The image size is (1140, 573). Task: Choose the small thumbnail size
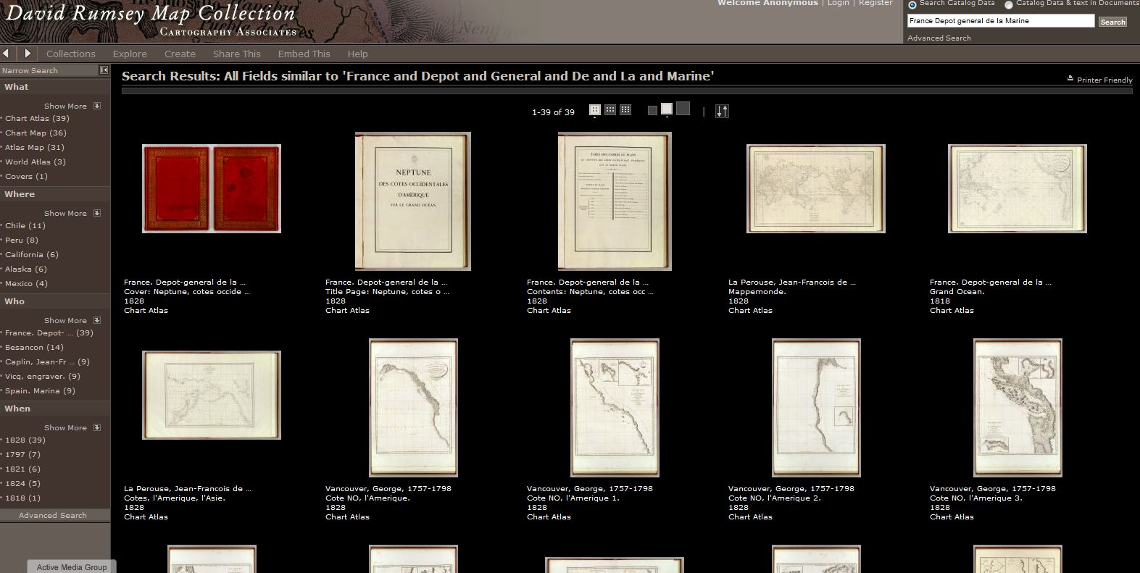coord(652,111)
